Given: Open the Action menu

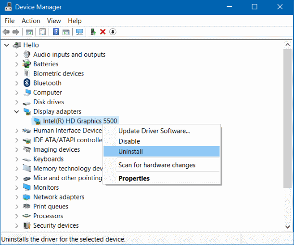Looking at the screenshot, I should coord(31,21).
